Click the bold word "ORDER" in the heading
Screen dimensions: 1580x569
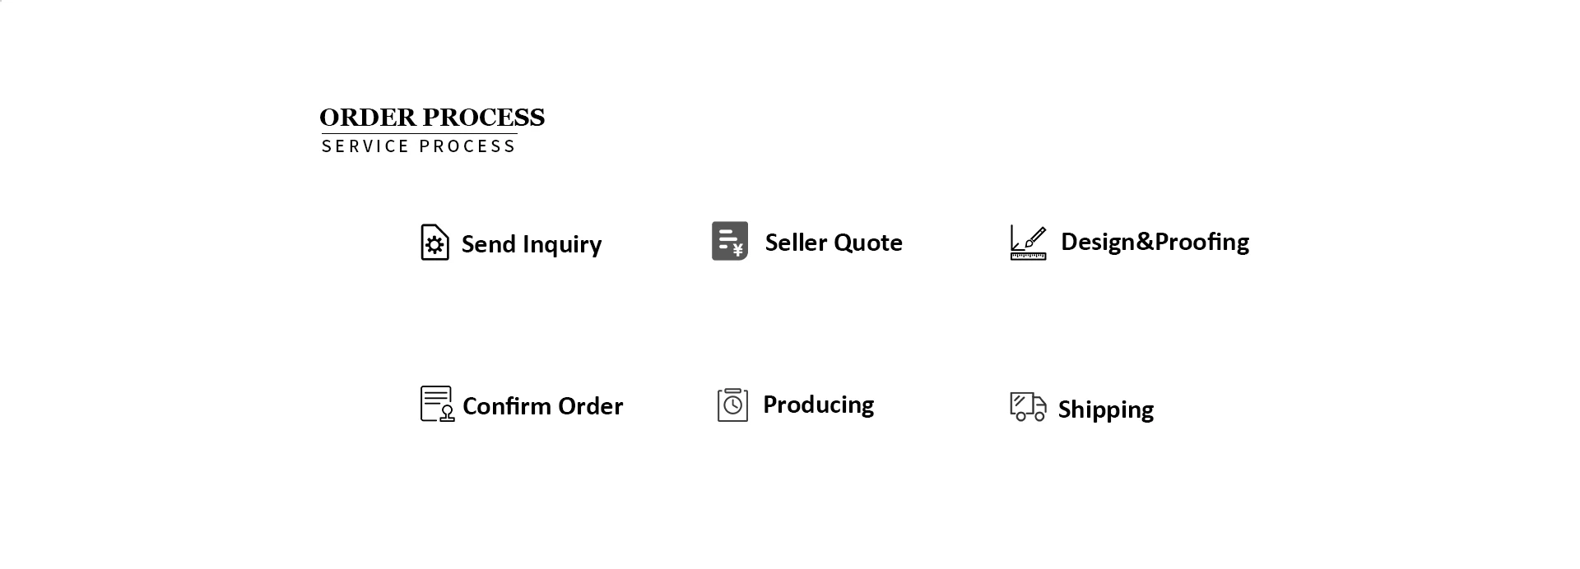tap(368, 118)
